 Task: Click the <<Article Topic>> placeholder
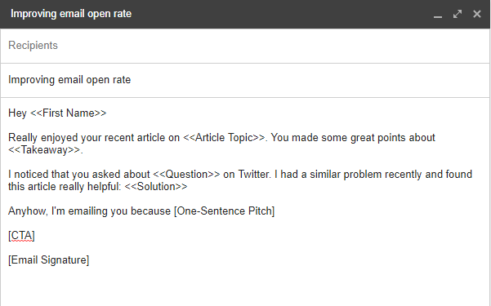click(224, 138)
